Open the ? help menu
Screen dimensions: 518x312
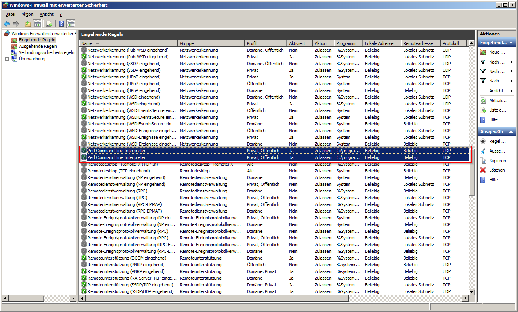(61, 14)
